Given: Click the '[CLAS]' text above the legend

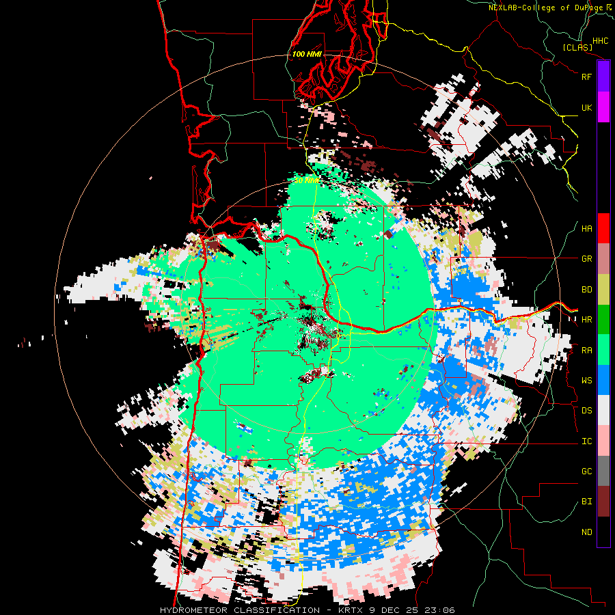Looking at the screenshot, I should coord(577,47).
